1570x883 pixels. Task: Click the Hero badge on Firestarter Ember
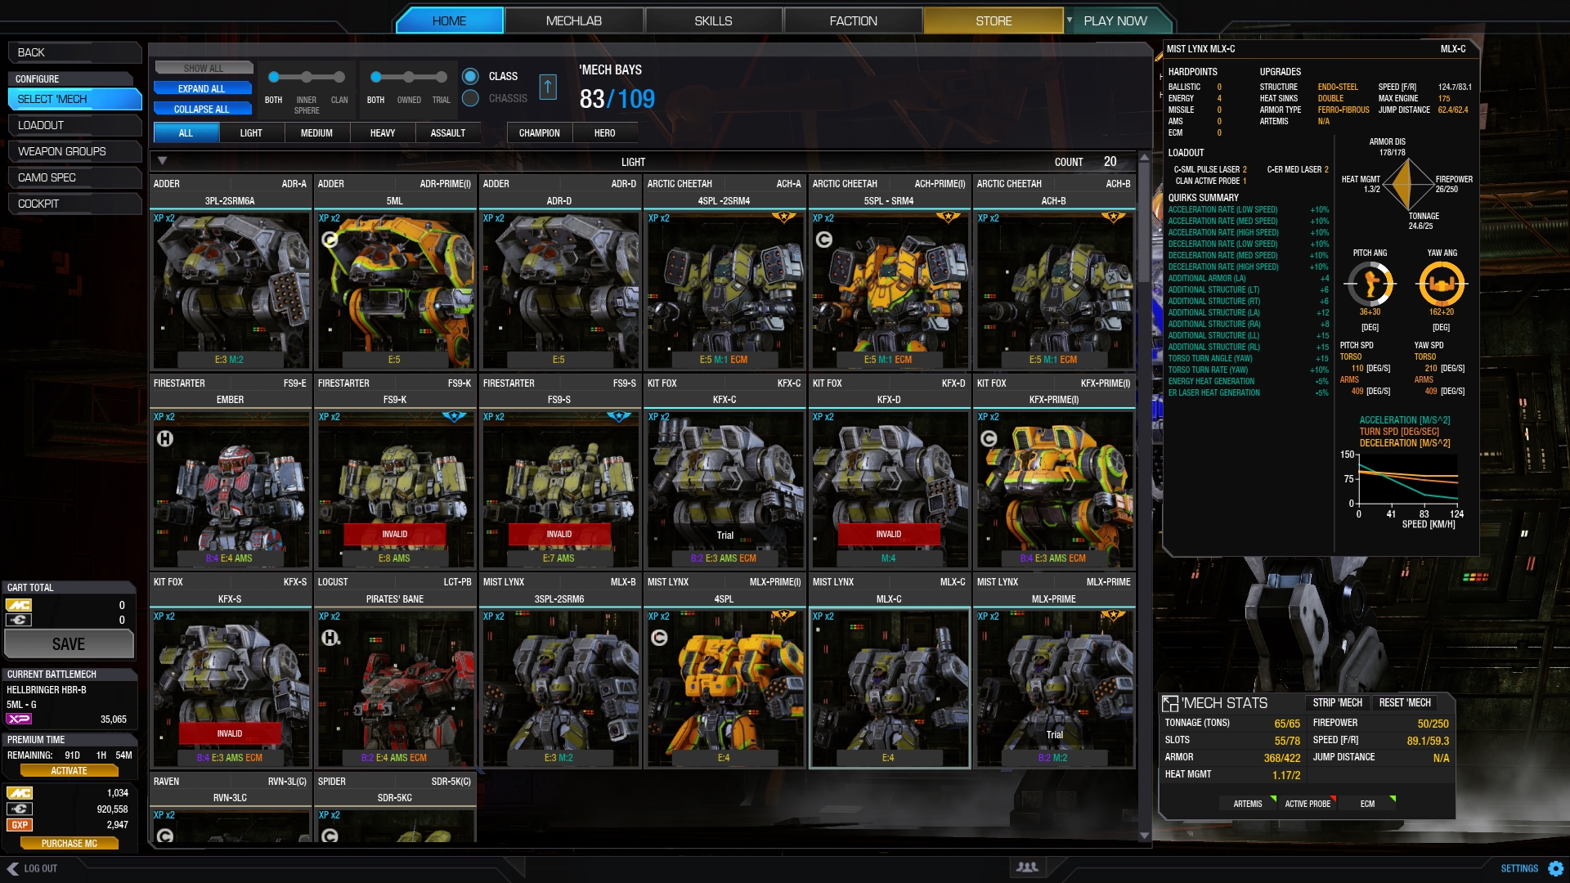(x=165, y=439)
